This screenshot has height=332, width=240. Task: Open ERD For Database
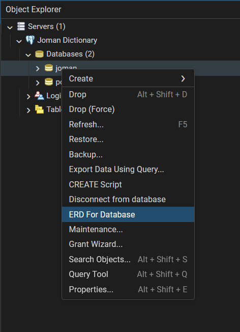point(128,214)
